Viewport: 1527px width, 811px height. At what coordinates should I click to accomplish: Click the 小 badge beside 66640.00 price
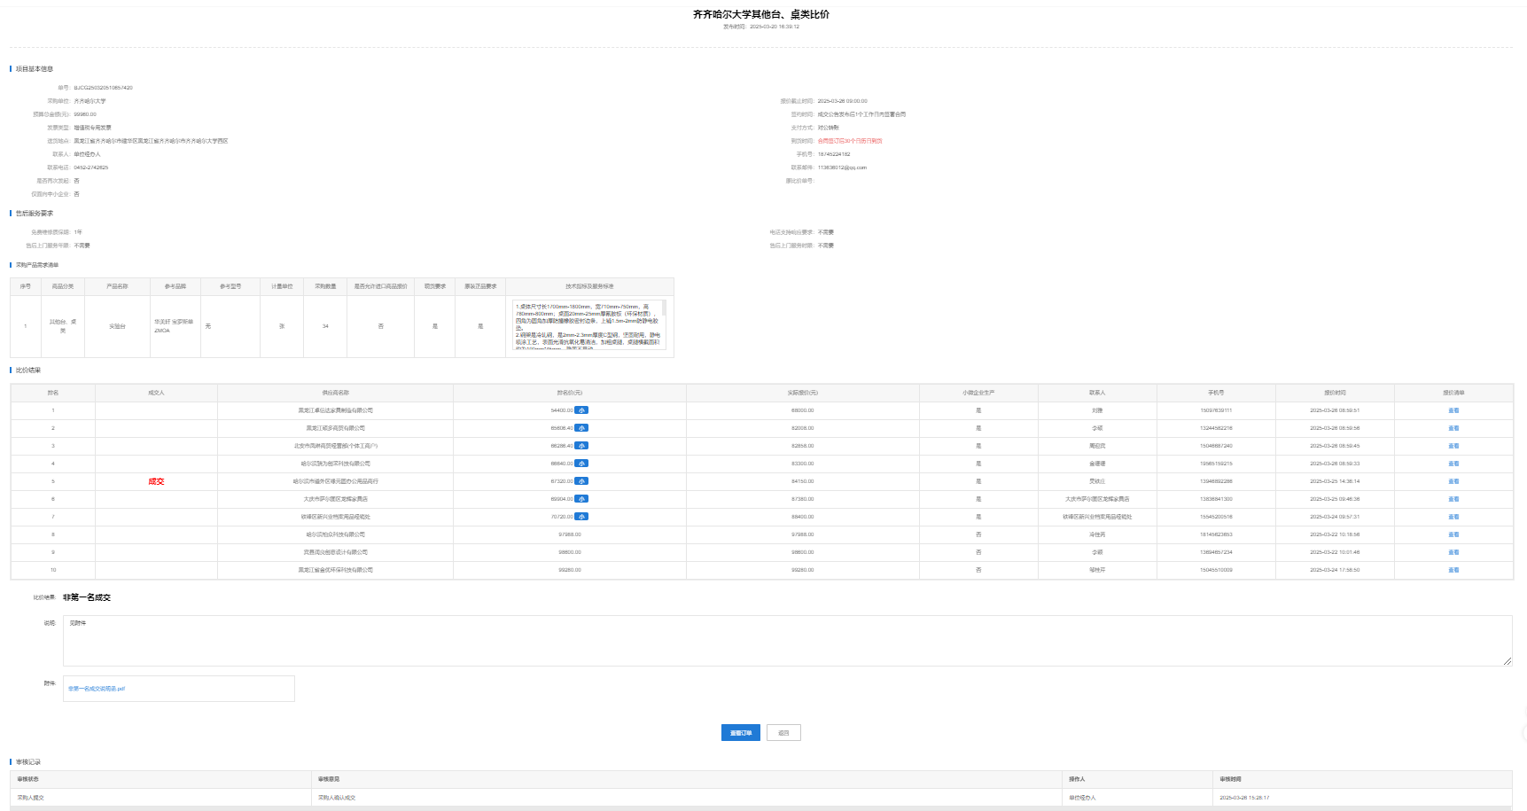point(581,464)
